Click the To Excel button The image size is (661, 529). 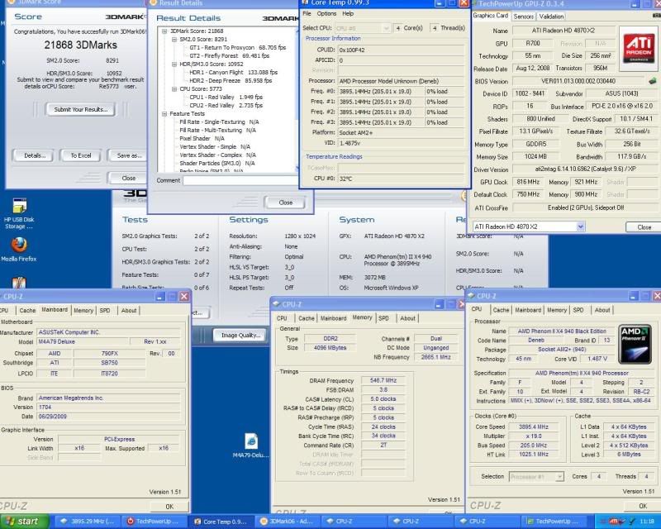[x=81, y=155]
